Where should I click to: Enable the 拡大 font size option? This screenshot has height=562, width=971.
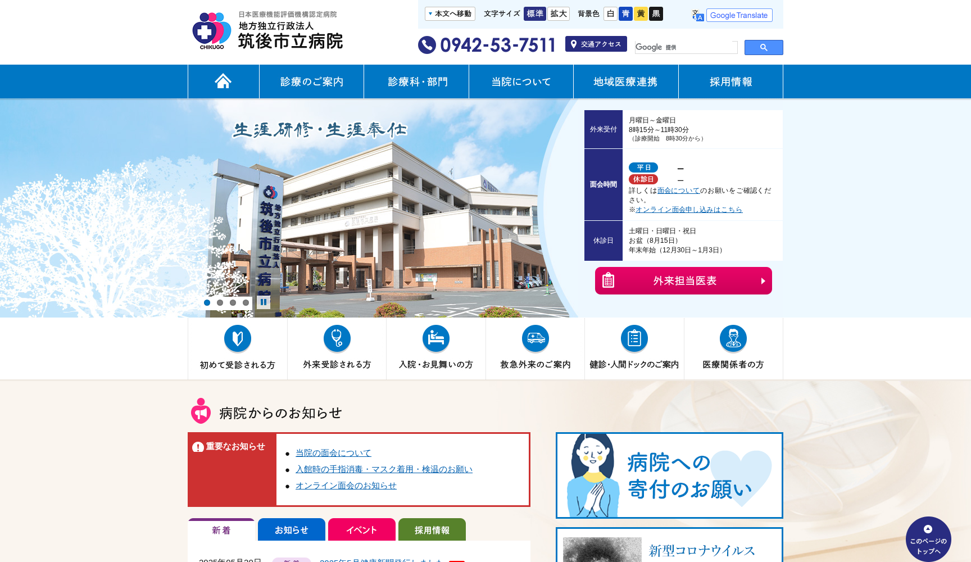[558, 13]
